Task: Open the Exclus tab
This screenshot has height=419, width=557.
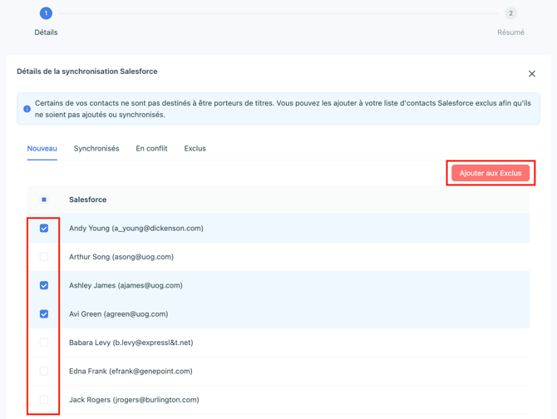Action: click(x=195, y=149)
